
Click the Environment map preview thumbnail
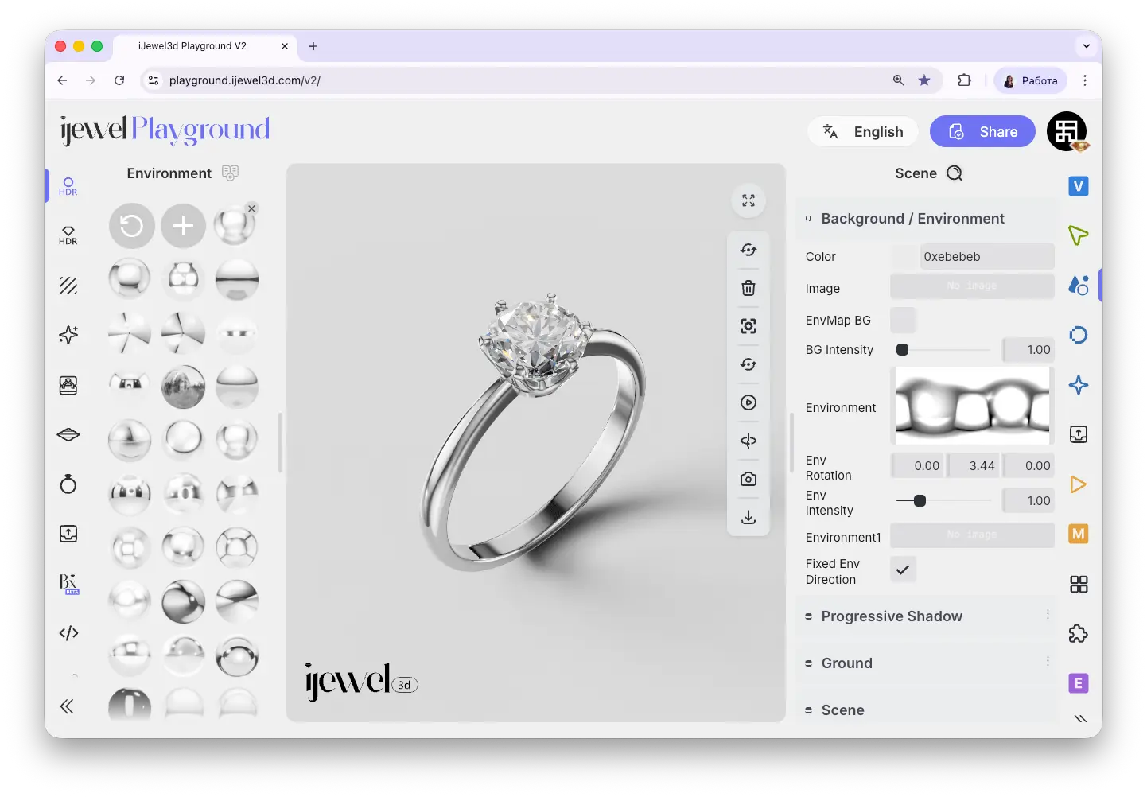(973, 406)
